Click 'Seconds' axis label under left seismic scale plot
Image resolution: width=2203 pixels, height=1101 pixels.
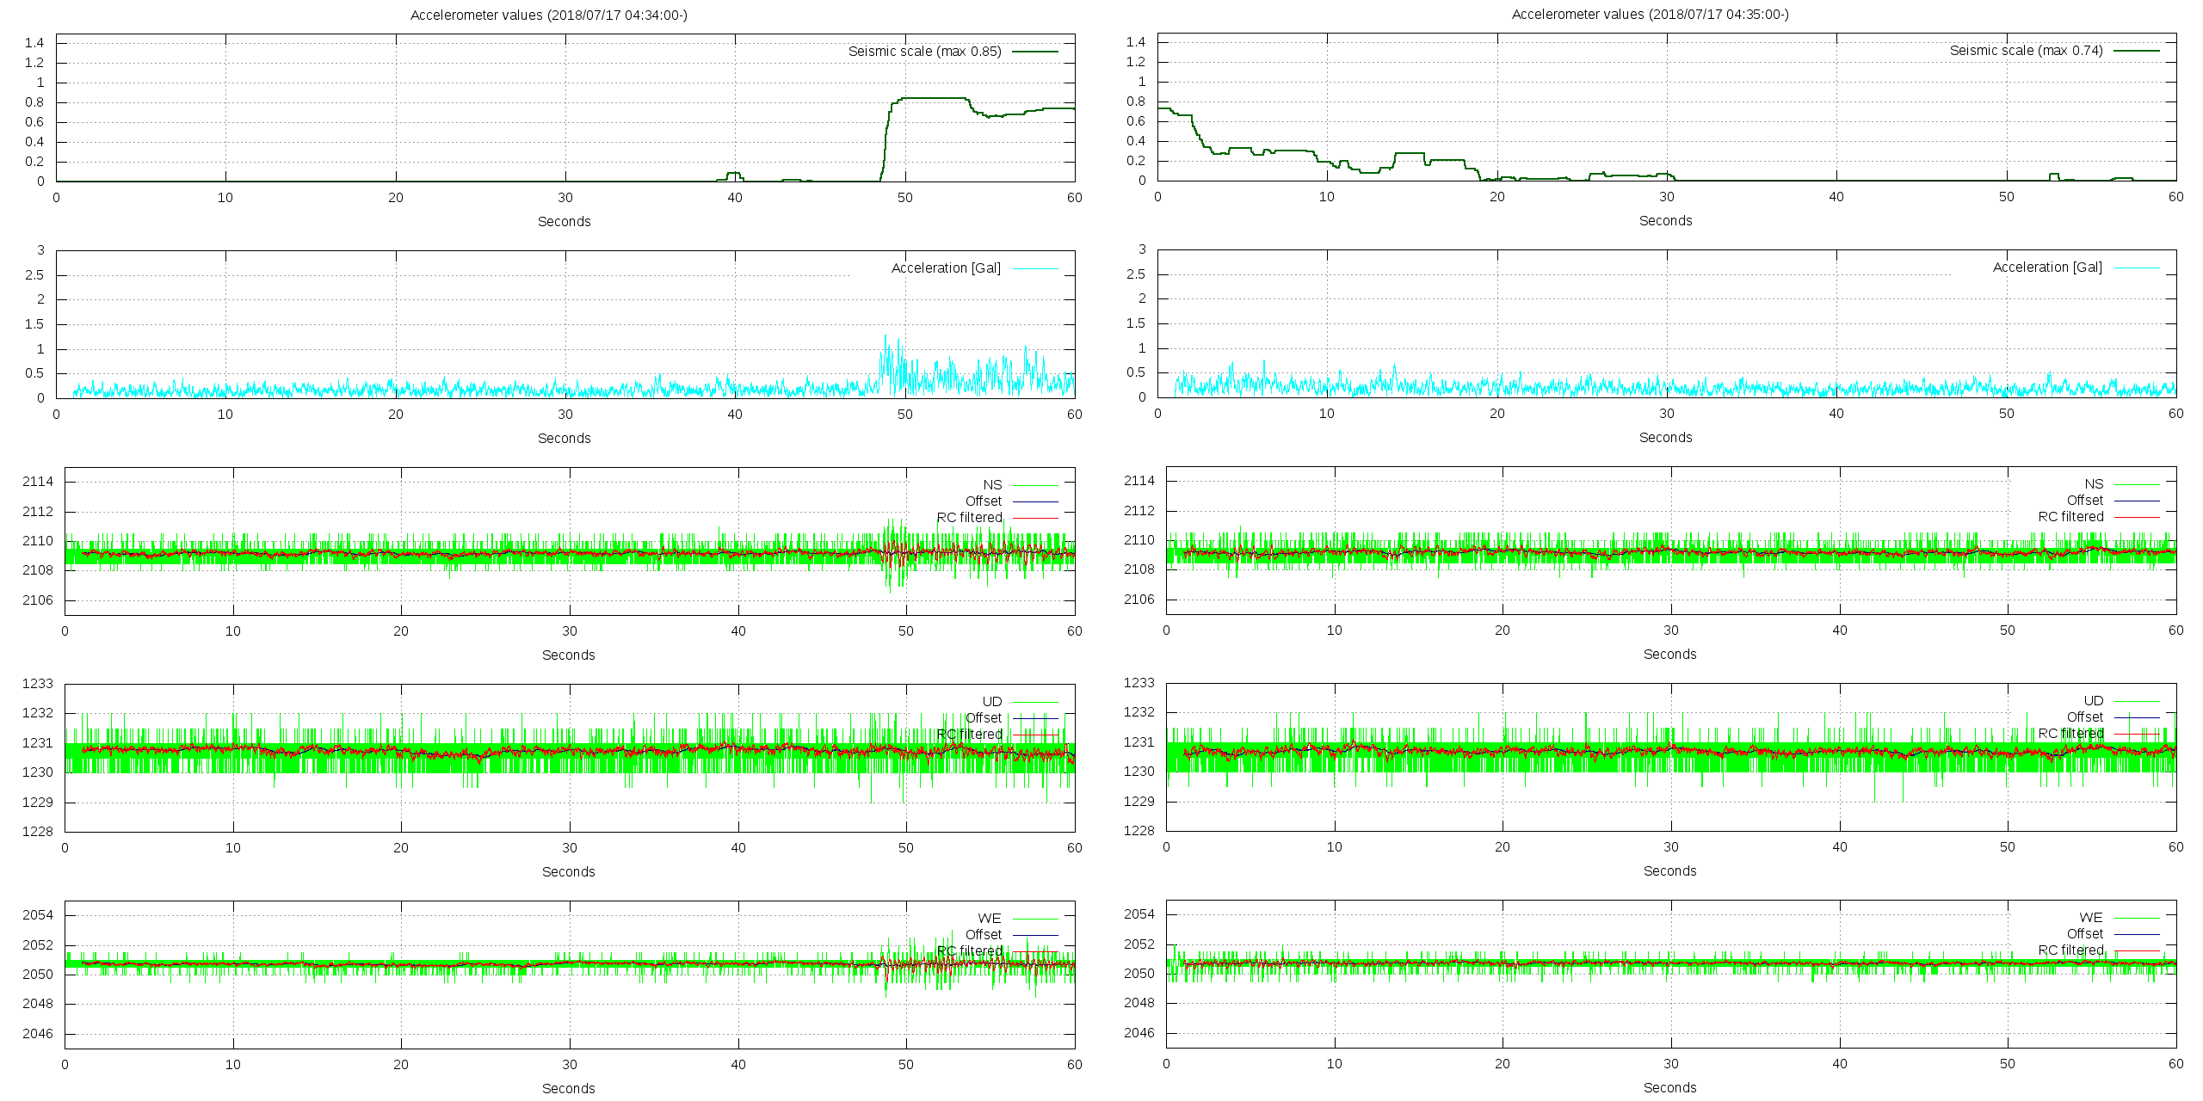click(564, 222)
